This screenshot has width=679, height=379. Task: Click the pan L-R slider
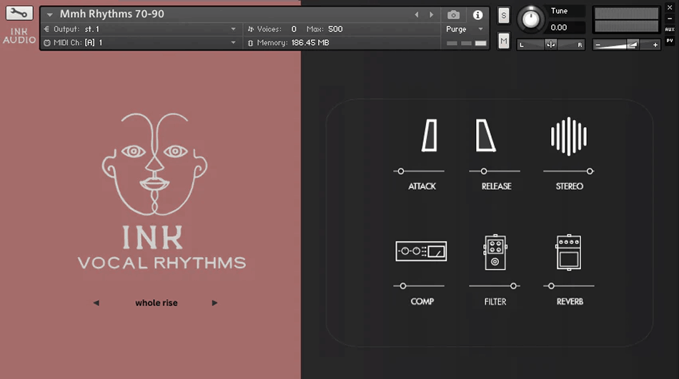[550, 44]
